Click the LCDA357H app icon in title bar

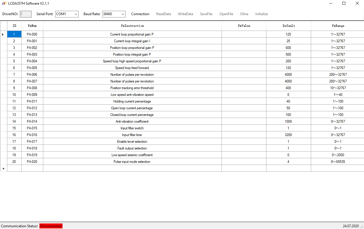pos(4,3)
